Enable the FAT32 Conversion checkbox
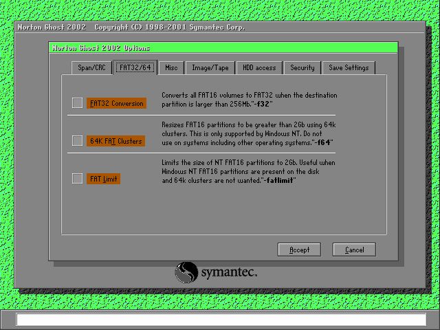Image resolution: width=440 pixels, height=330 pixels. click(x=77, y=102)
